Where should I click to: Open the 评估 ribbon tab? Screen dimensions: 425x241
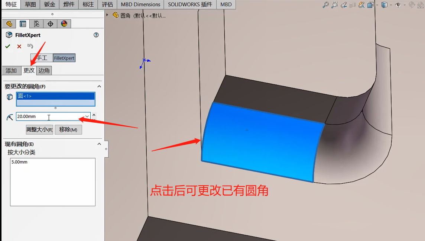click(107, 4)
